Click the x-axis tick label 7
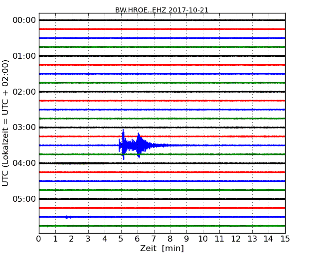Screen dimensions: 324x259 pos(154,239)
